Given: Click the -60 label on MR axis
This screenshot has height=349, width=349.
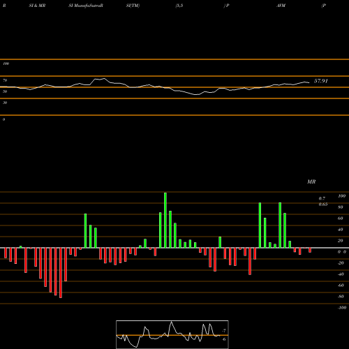Looking at the screenshot, I should 341,285.
